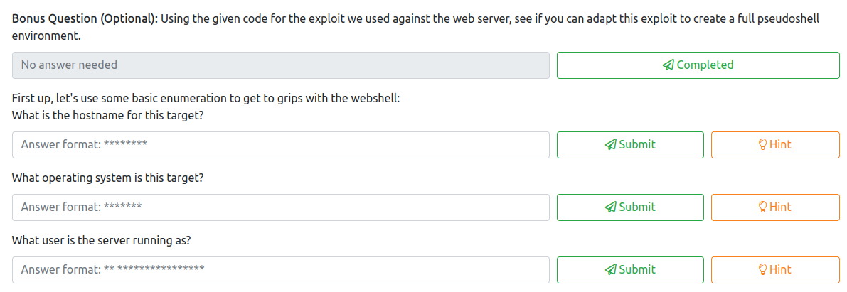
Task: Open the Hint for the hostname question
Action: pos(775,145)
